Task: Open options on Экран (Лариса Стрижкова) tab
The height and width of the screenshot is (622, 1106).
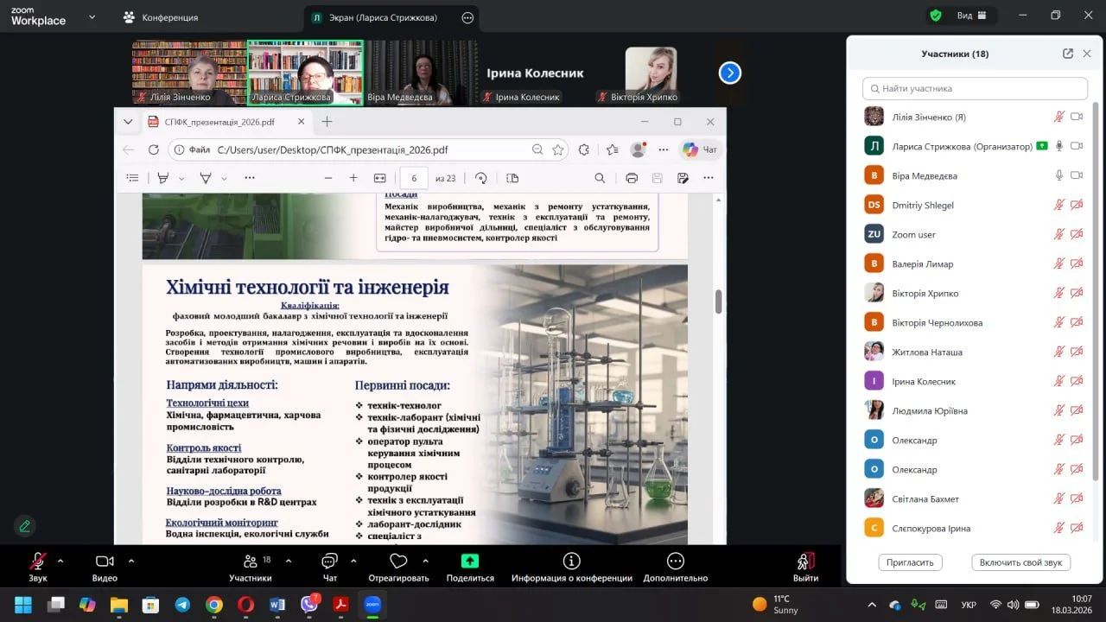Action: coord(467,17)
